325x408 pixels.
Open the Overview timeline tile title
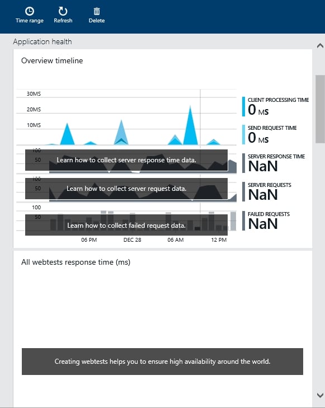(x=52, y=60)
